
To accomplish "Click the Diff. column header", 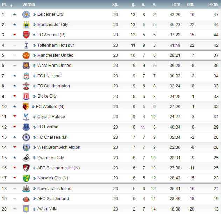I will coord(191,5).
